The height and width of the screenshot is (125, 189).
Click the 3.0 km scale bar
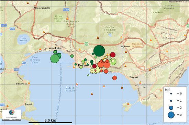coord(51,123)
